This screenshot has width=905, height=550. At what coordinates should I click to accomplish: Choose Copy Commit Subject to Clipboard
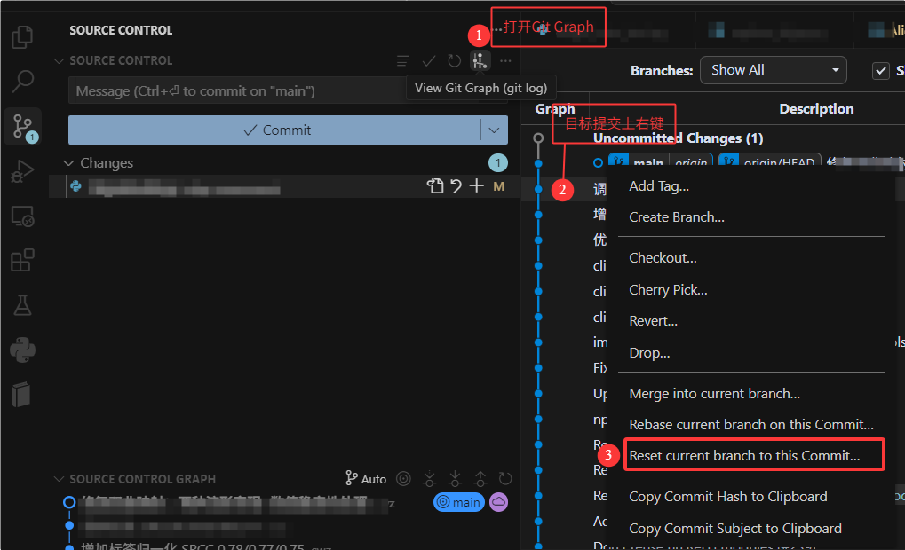(734, 529)
